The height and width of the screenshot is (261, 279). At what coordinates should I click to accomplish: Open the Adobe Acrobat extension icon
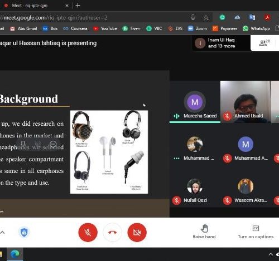267,17
